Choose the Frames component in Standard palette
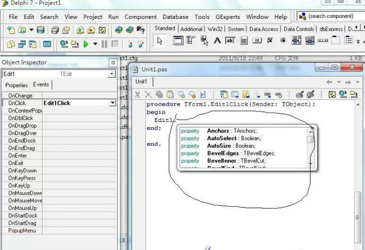The height and width of the screenshot is (250, 365). point(178,40)
